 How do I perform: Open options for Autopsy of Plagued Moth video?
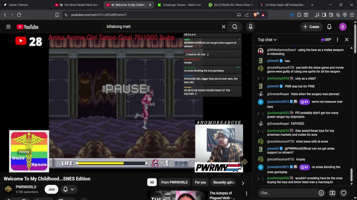point(246,193)
